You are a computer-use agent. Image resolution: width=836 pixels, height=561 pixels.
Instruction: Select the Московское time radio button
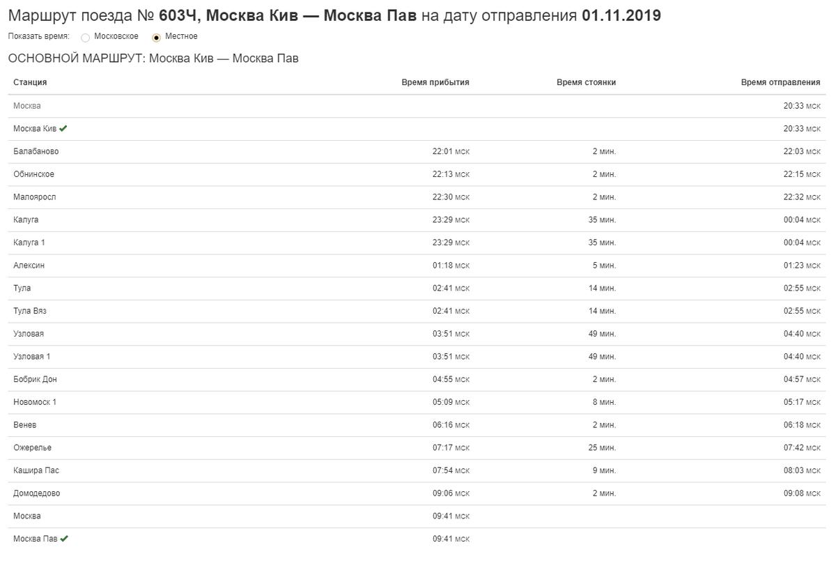pyautogui.click(x=85, y=38)
